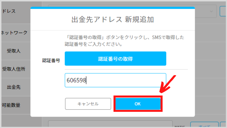Select the すべて button near MATIC
227x128 pixels.
coord(204,125)
